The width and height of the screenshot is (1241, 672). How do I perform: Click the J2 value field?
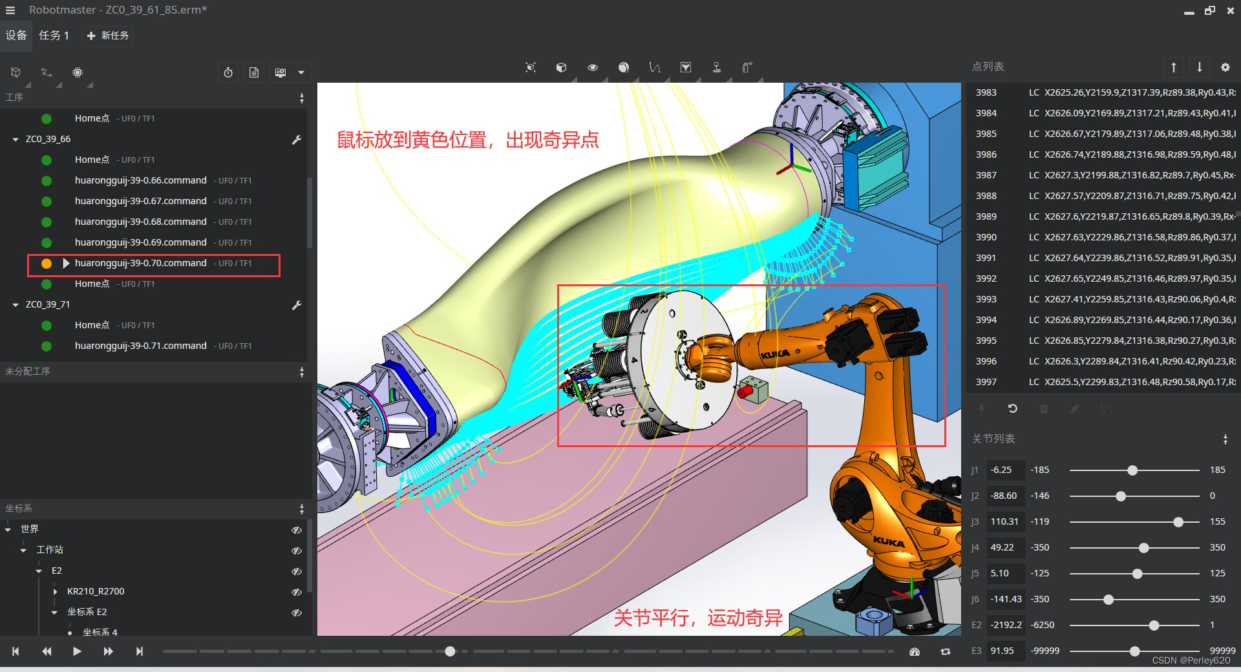[1006, 496]
